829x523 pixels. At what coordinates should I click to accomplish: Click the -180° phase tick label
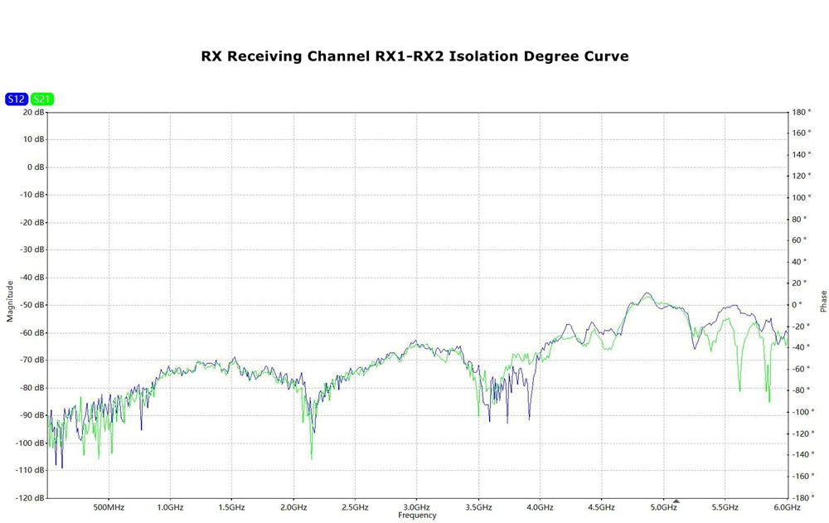coord(799,497)
